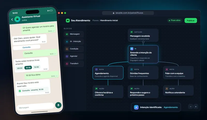This screenshot has height=120, width=207.
Task: Tap the microphone button in the chat
Action: (58, 105)
